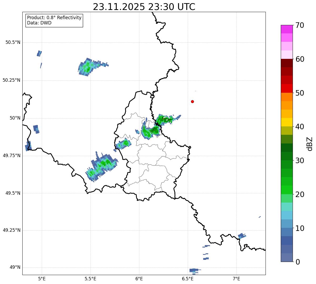Click the 6.5°E longitude tick label
The height and width of the screenshot is (284, 316).
pyautogui.click(x=188, y=278)
